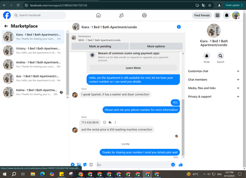
Task: Open the plus actions in message composer
Action: (73, 165)
